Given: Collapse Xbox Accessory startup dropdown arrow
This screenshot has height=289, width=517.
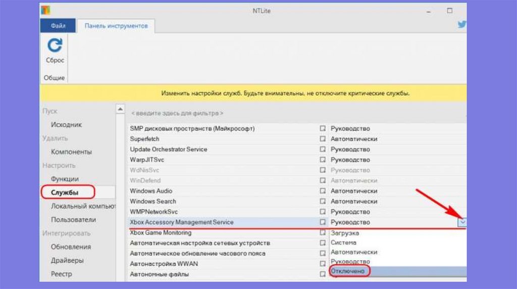Looking at the screenshot, I should 462,222.
